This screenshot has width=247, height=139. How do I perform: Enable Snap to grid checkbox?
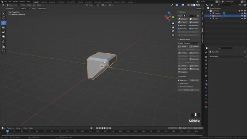(179, 83)
